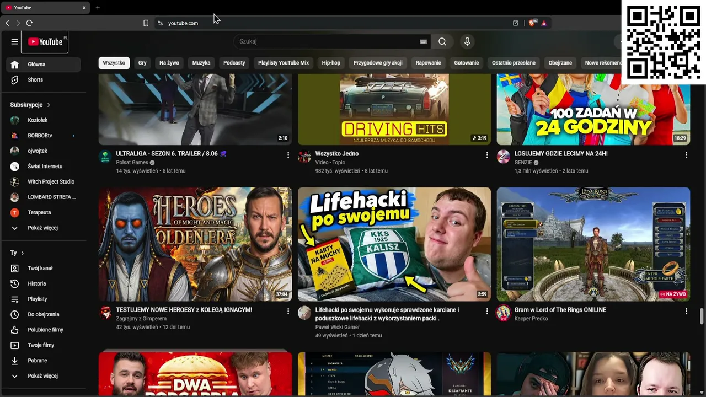Select the Na żywo filter chip
This screenshot has height=397, width=706.
coord(169,63)
